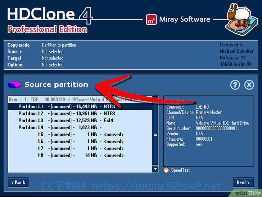
Task: Click the Source partition pie chart icon
Action: pyautogui.click(x=14, y=84)
